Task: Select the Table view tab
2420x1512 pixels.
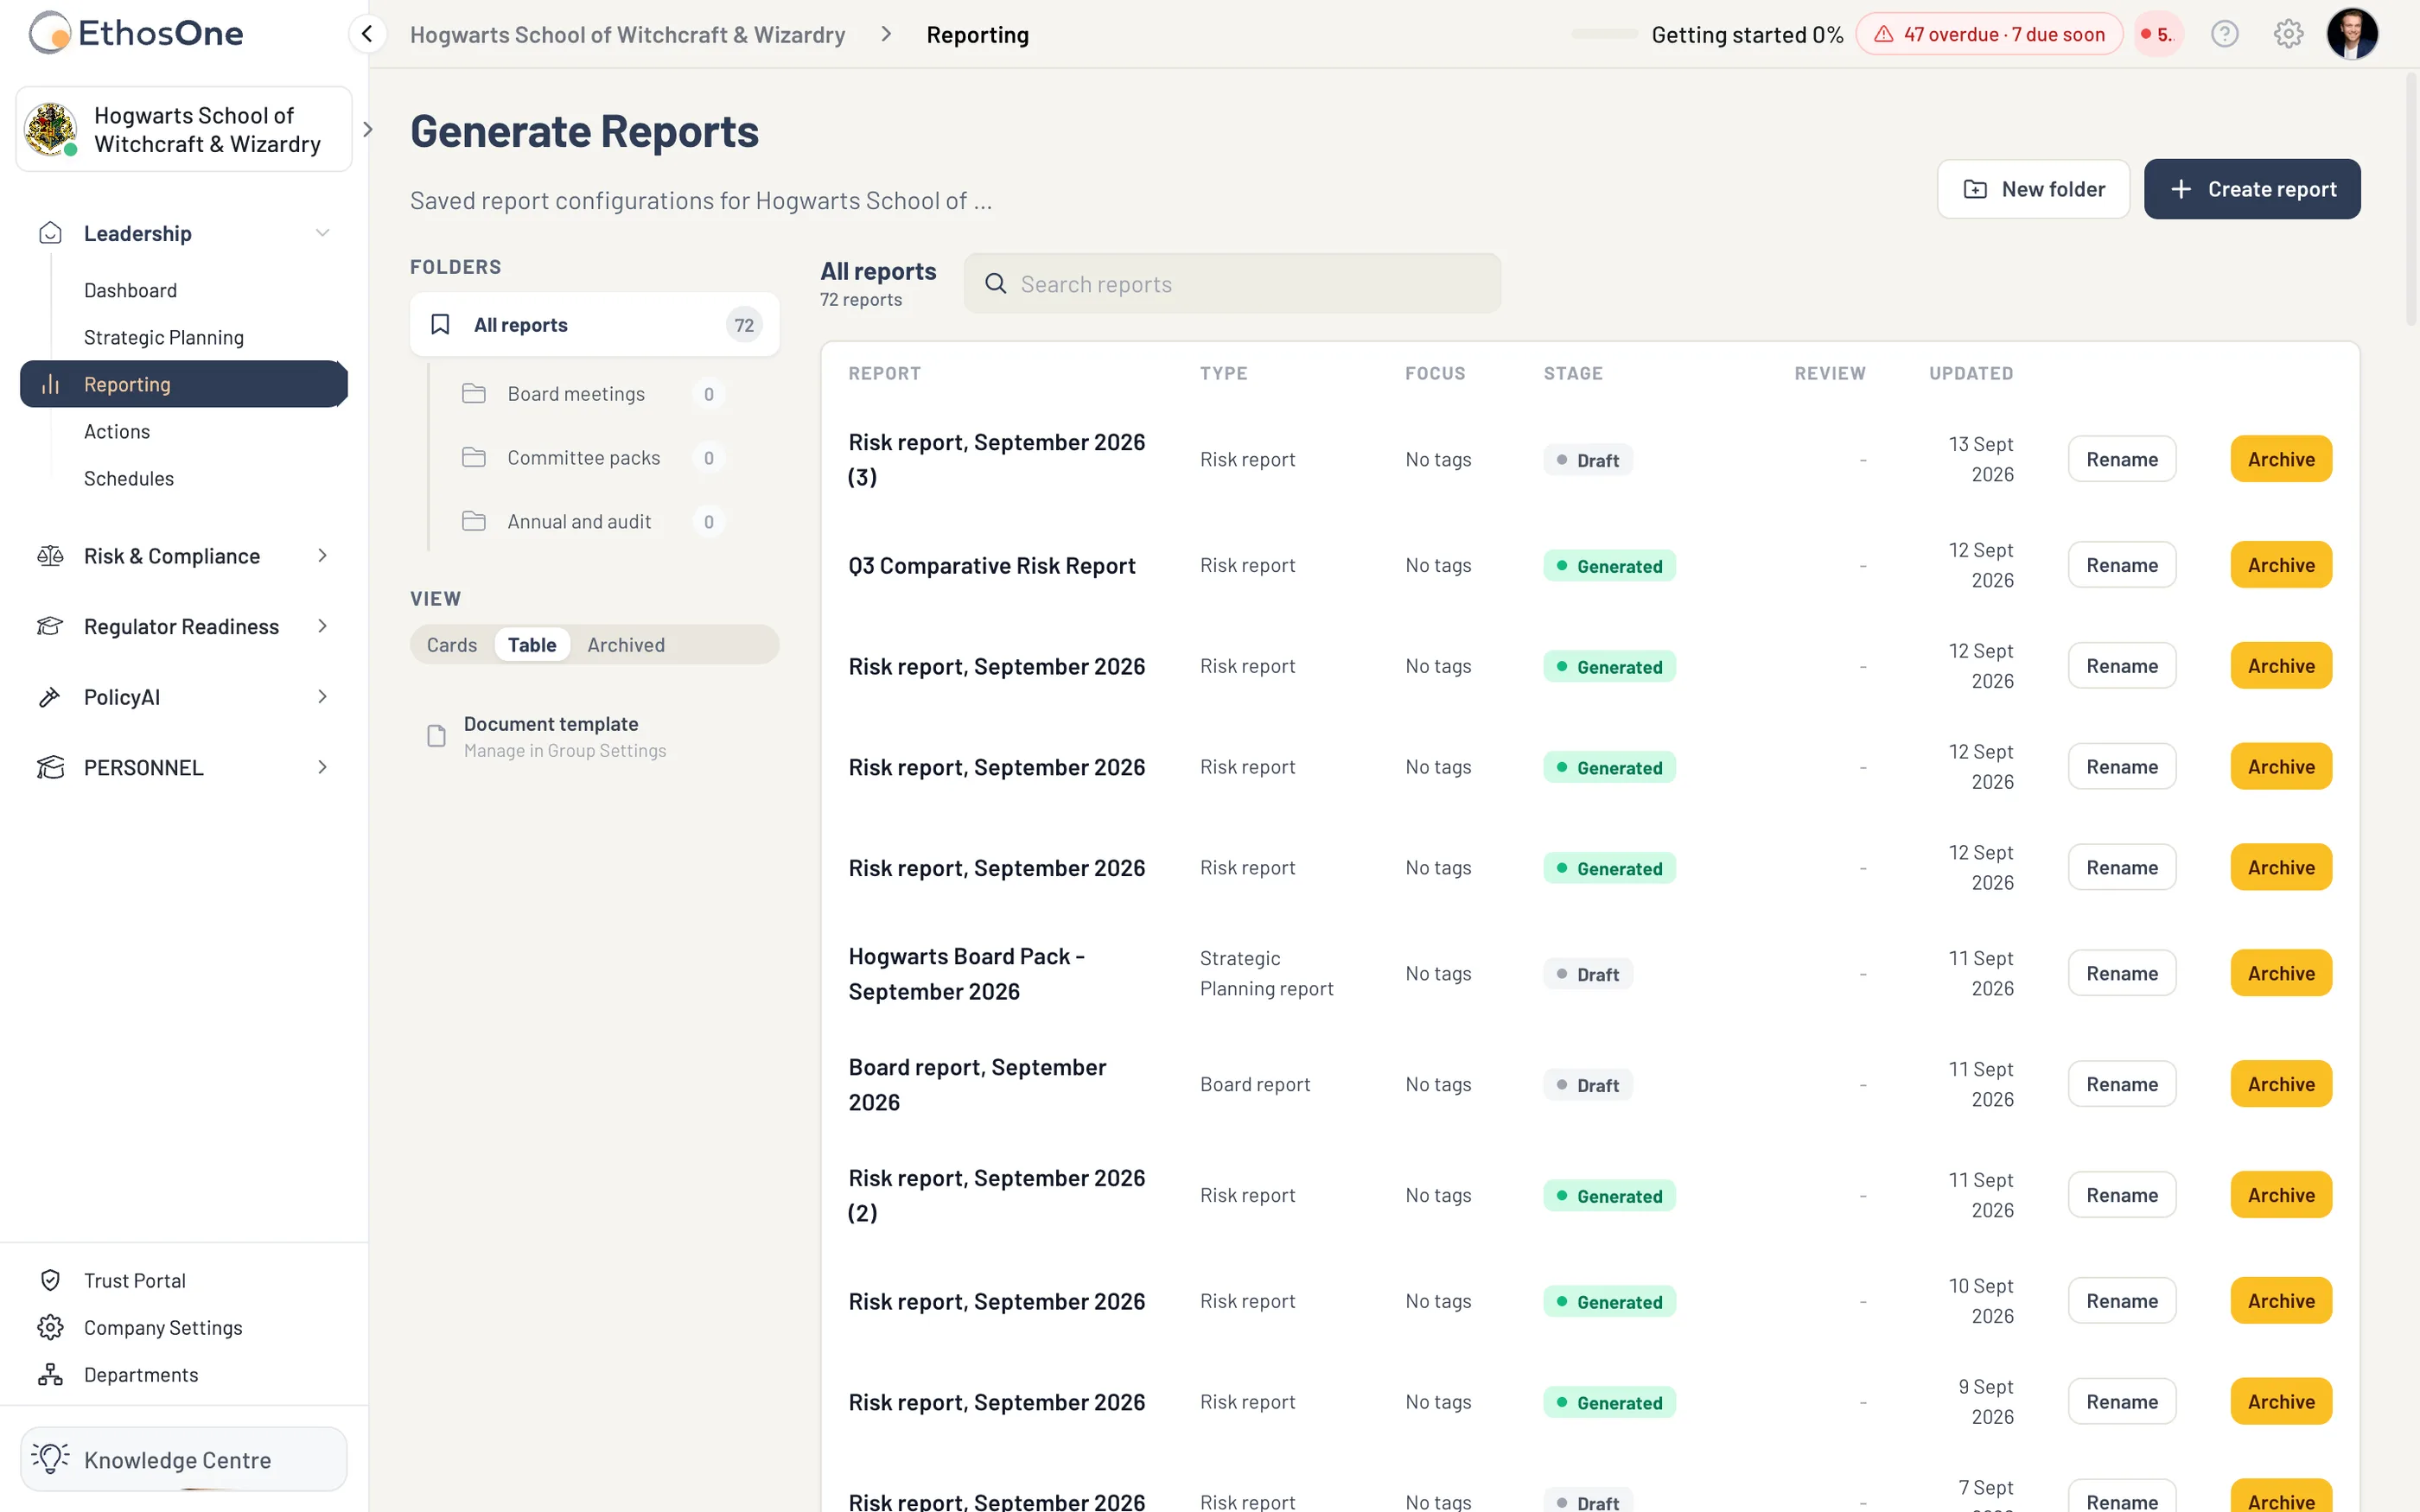Action: (x=532, y=645)
